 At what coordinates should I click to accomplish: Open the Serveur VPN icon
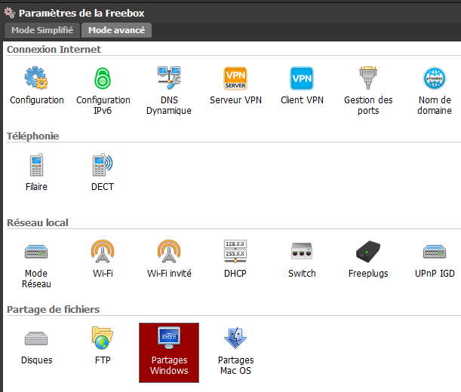click(235, 79)
